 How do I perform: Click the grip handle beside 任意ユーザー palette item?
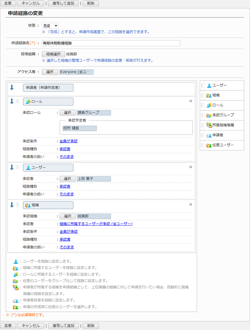click(x=202, y=145)
